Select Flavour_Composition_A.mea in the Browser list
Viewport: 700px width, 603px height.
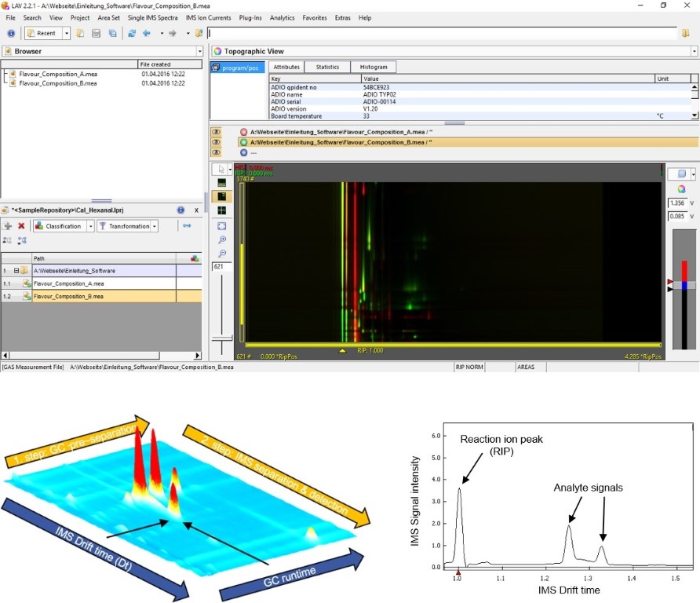(58, 74)
